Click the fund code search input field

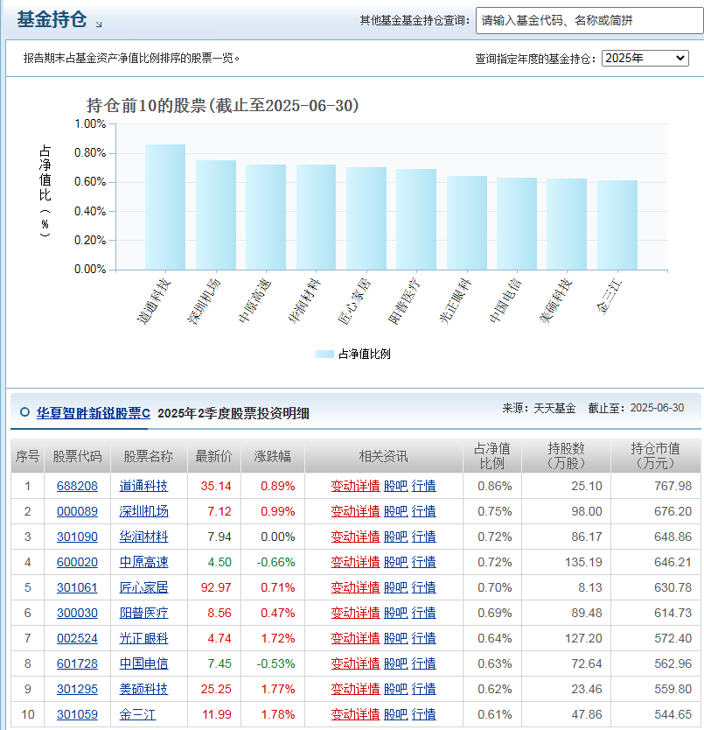tap(589, 20)
